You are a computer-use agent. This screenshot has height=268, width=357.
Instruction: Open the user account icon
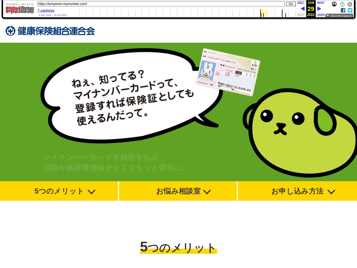[334, 4]
